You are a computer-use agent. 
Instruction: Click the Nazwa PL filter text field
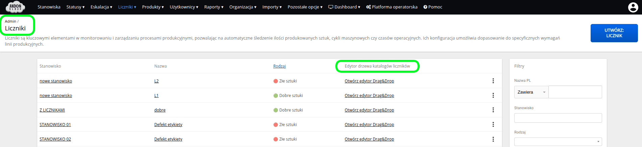[x=575, y=92]
